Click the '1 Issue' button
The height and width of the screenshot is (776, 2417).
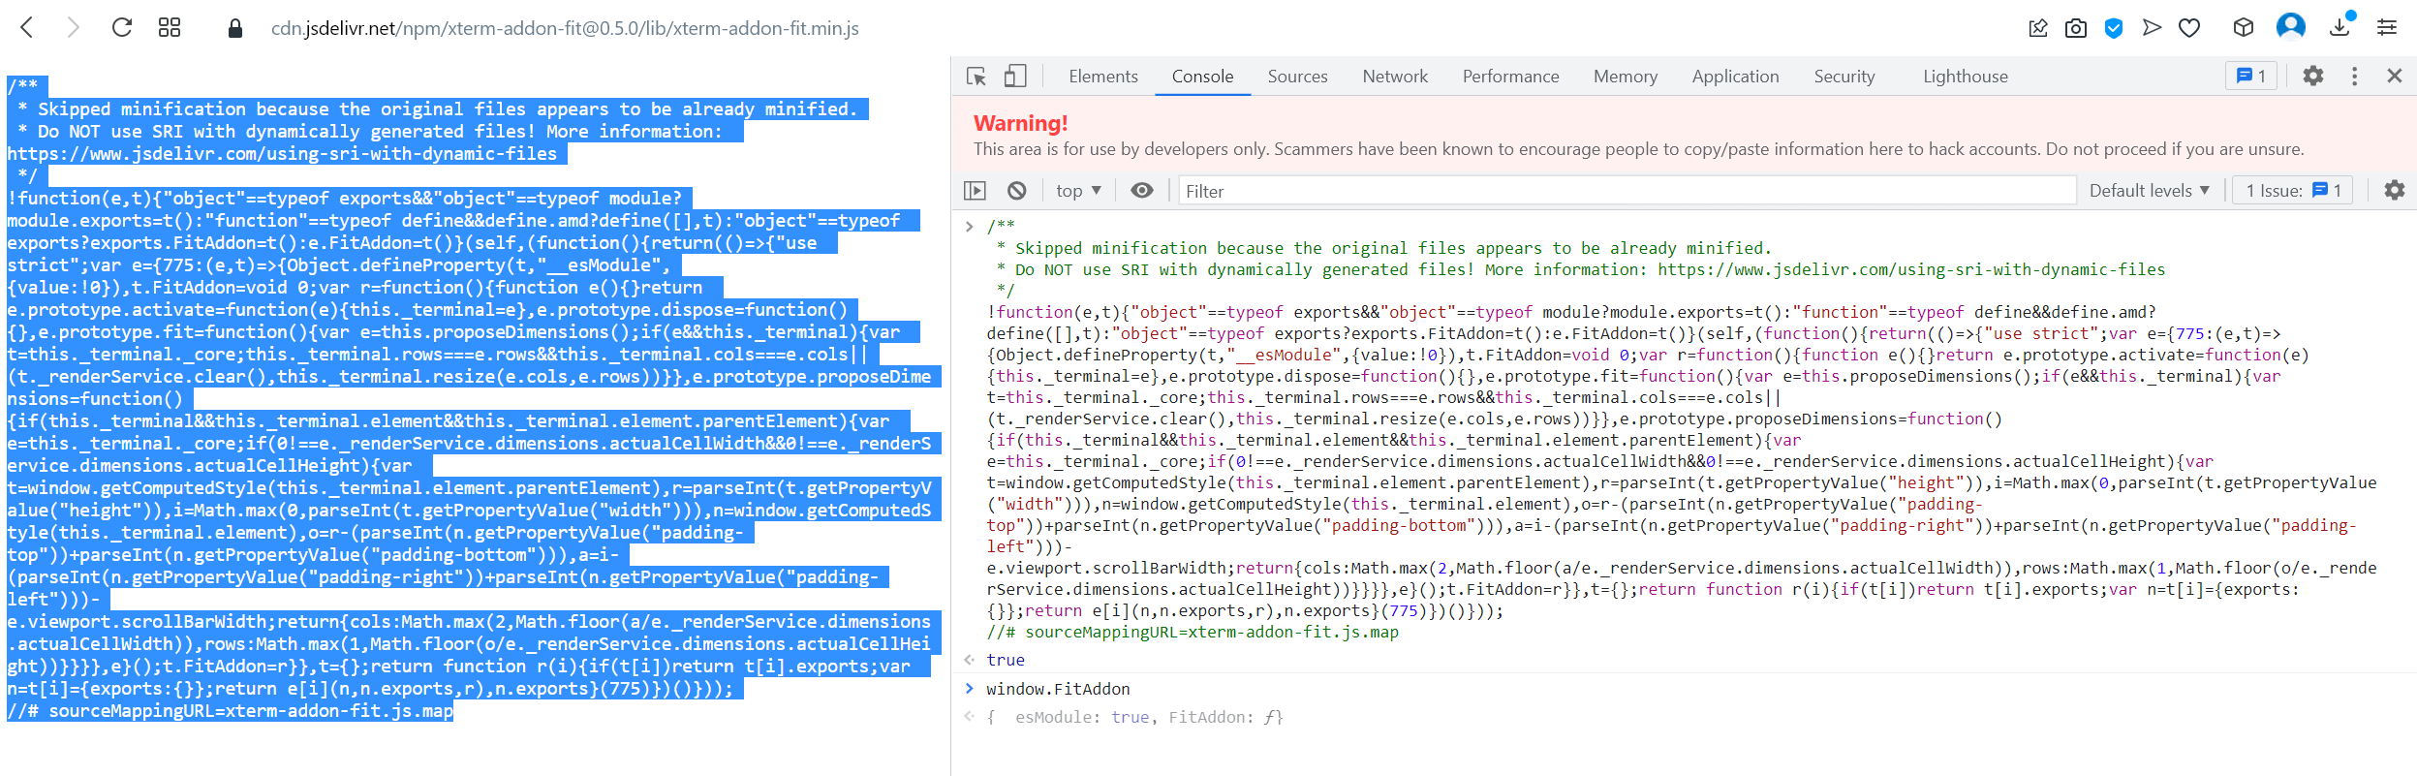(2294, 191)
